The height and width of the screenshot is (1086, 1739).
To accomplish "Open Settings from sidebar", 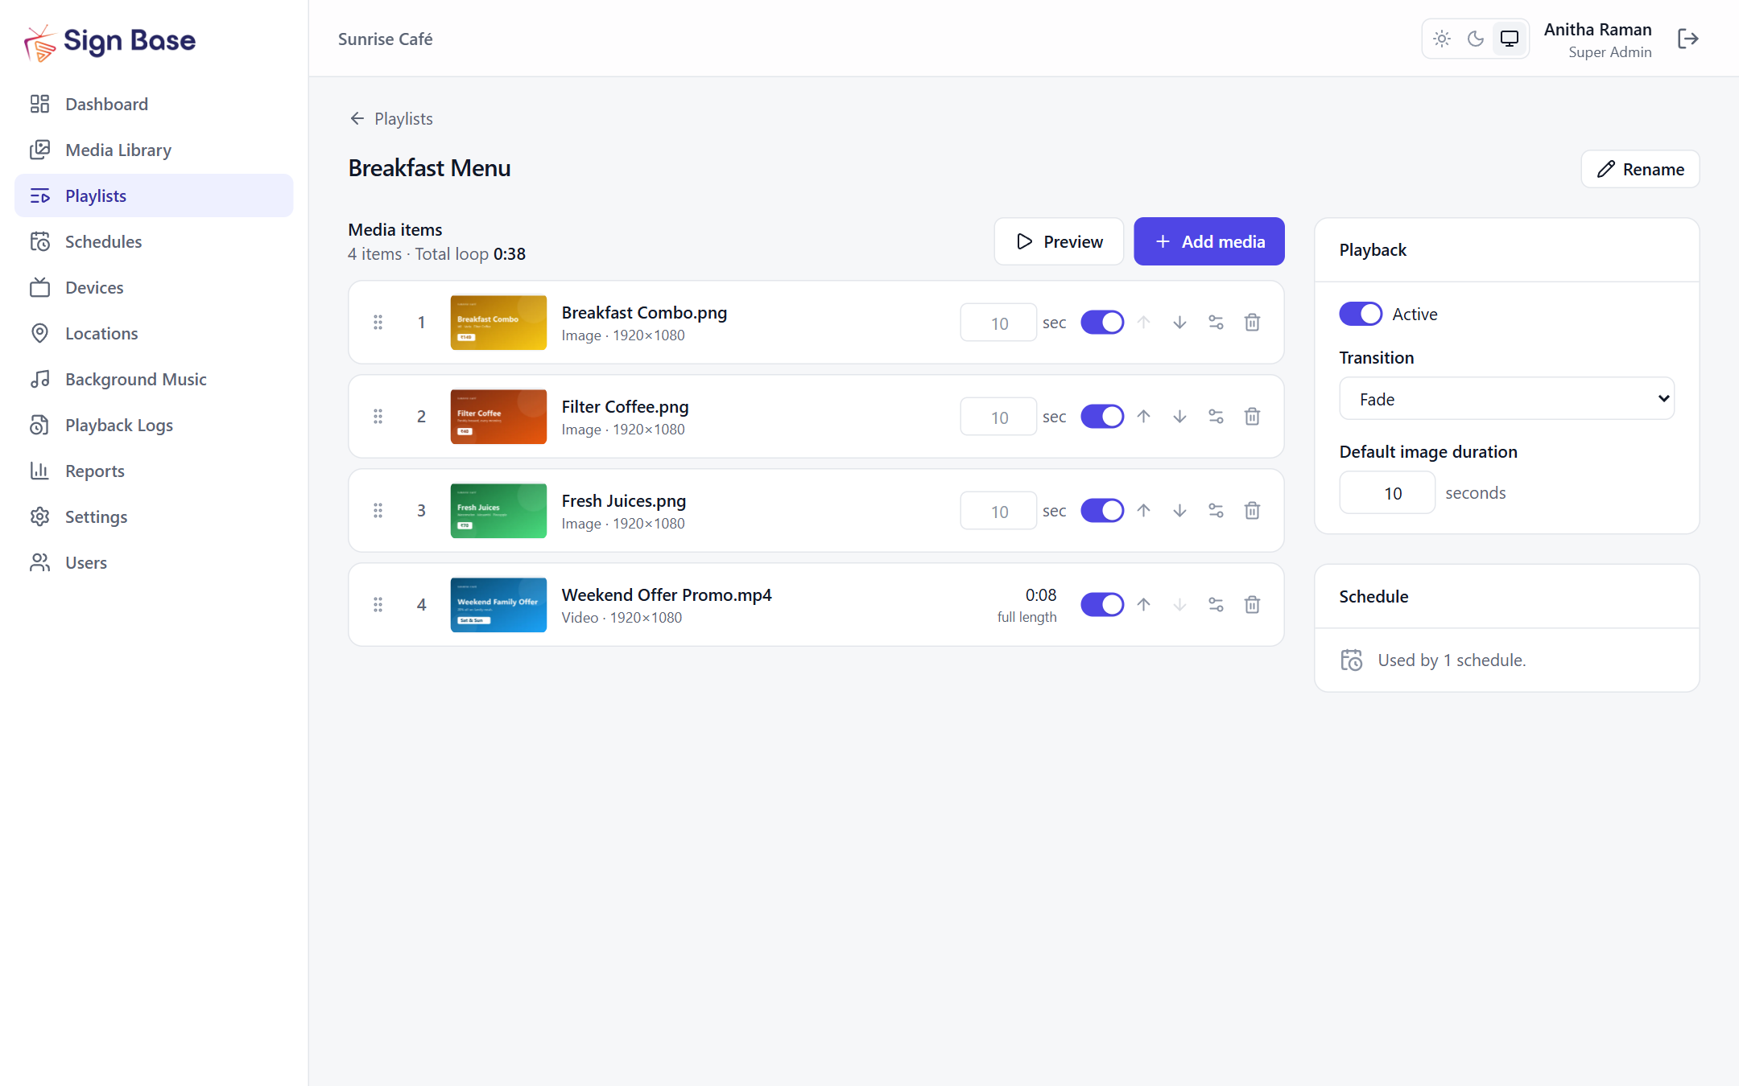I will (x=154, y=516).
